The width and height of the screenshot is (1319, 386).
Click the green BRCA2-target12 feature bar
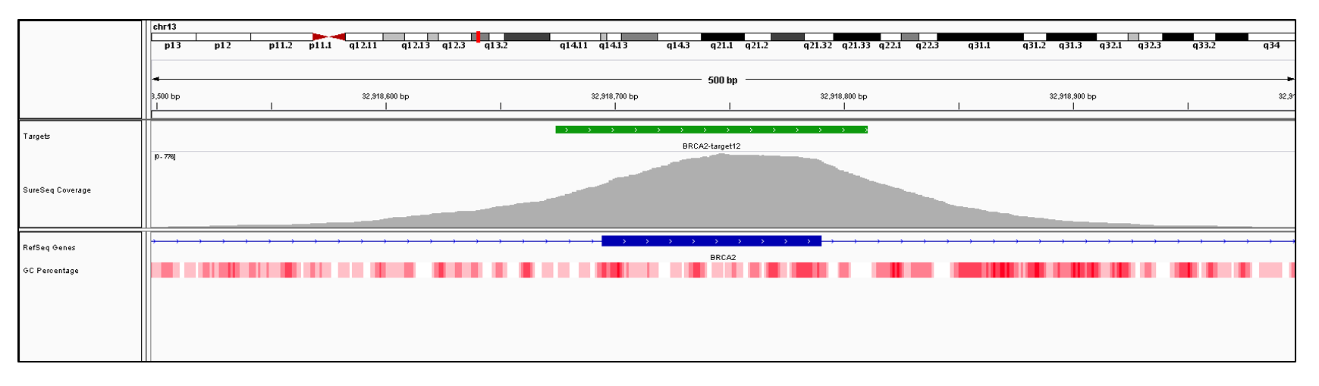[x=711, y=130]
